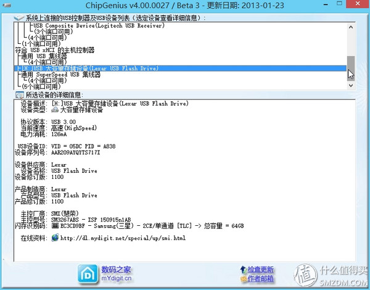Click the 设备供应商 Lexar value
Viewport: 370px width, 290px height.
tap(59, 165)
